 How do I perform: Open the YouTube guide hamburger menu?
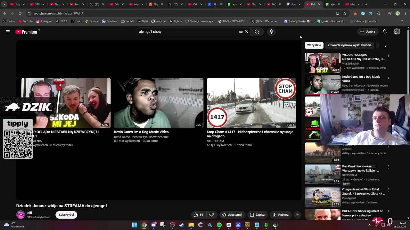click(x=8, y=32)
